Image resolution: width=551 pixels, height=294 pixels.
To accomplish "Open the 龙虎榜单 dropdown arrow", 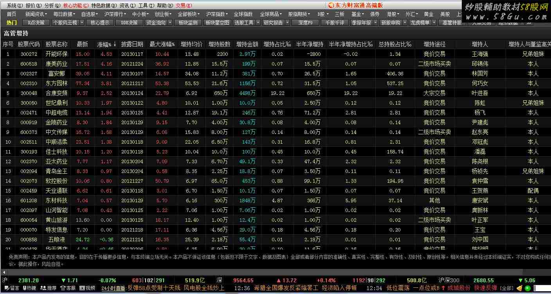I will click(434, 23).
